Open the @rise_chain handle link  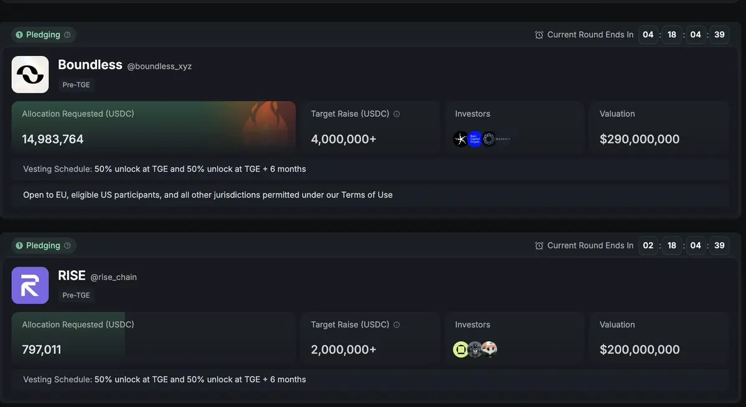tap(114, 277)
